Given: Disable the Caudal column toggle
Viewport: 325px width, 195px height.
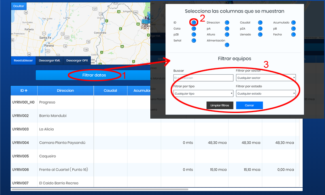Looking at the screenshot, I should 260,23.
